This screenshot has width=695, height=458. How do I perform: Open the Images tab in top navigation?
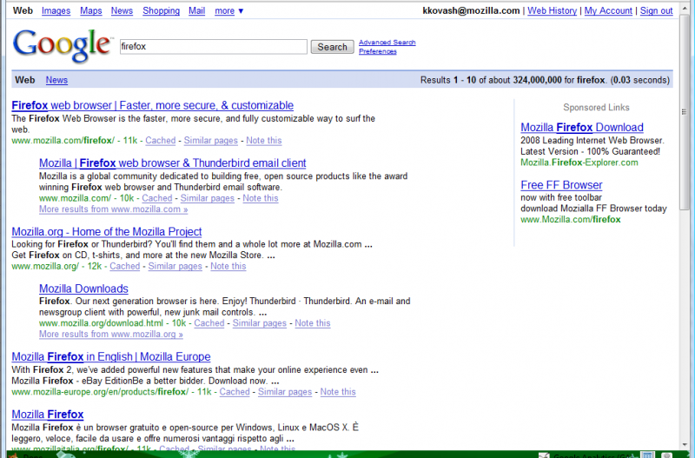click(56, 10)
